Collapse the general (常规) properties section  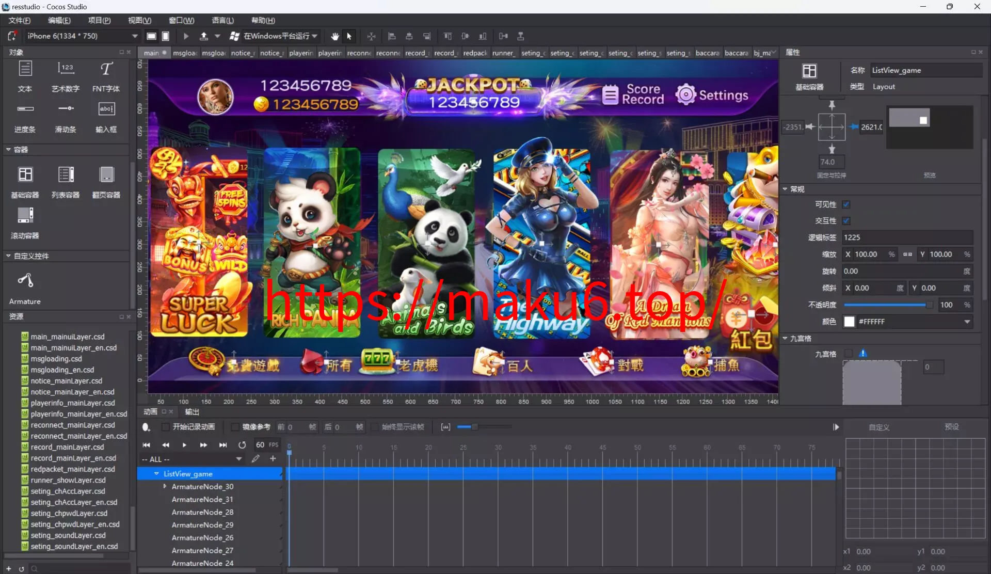(x=785, y=189)
